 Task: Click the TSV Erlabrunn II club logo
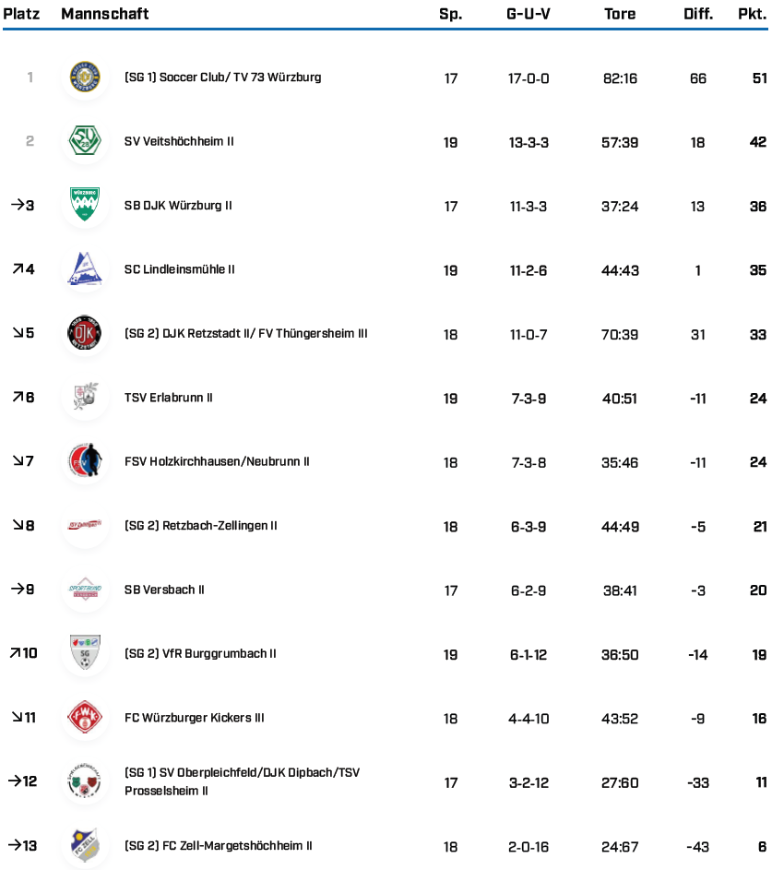pyautogui.click(x=85, y=398)
